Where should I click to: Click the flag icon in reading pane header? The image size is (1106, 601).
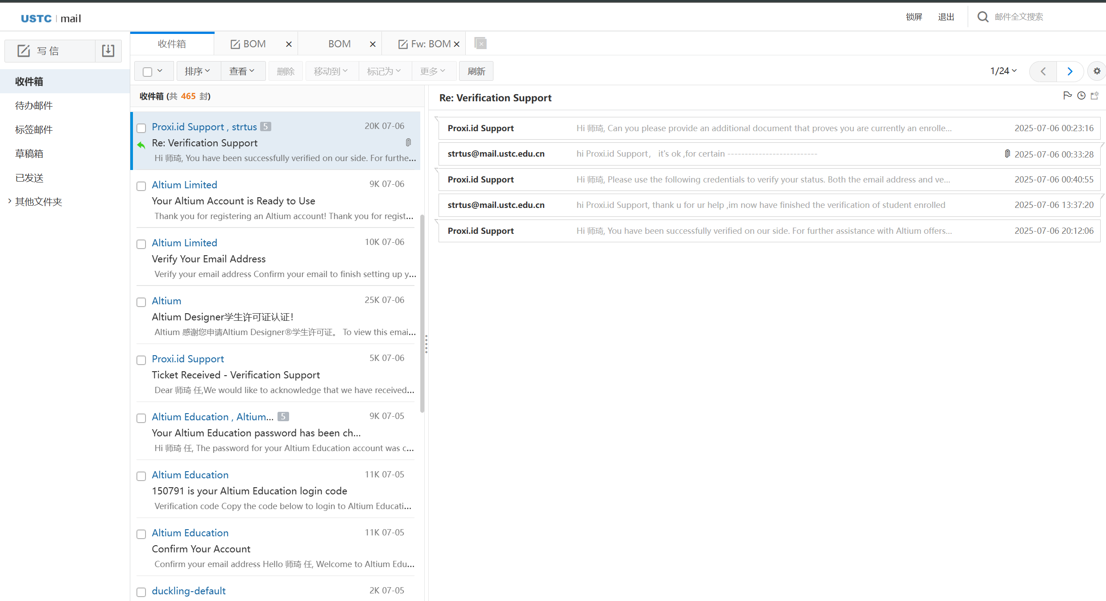(1067, 95)
